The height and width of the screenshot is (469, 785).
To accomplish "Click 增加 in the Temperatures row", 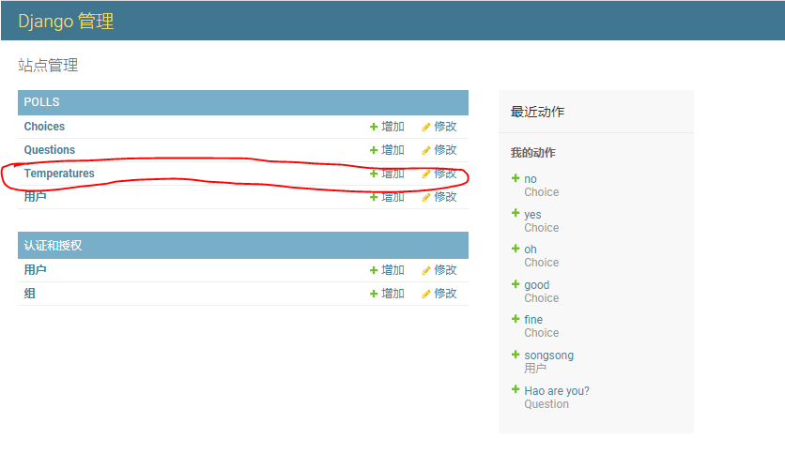I will coord(393,174).
